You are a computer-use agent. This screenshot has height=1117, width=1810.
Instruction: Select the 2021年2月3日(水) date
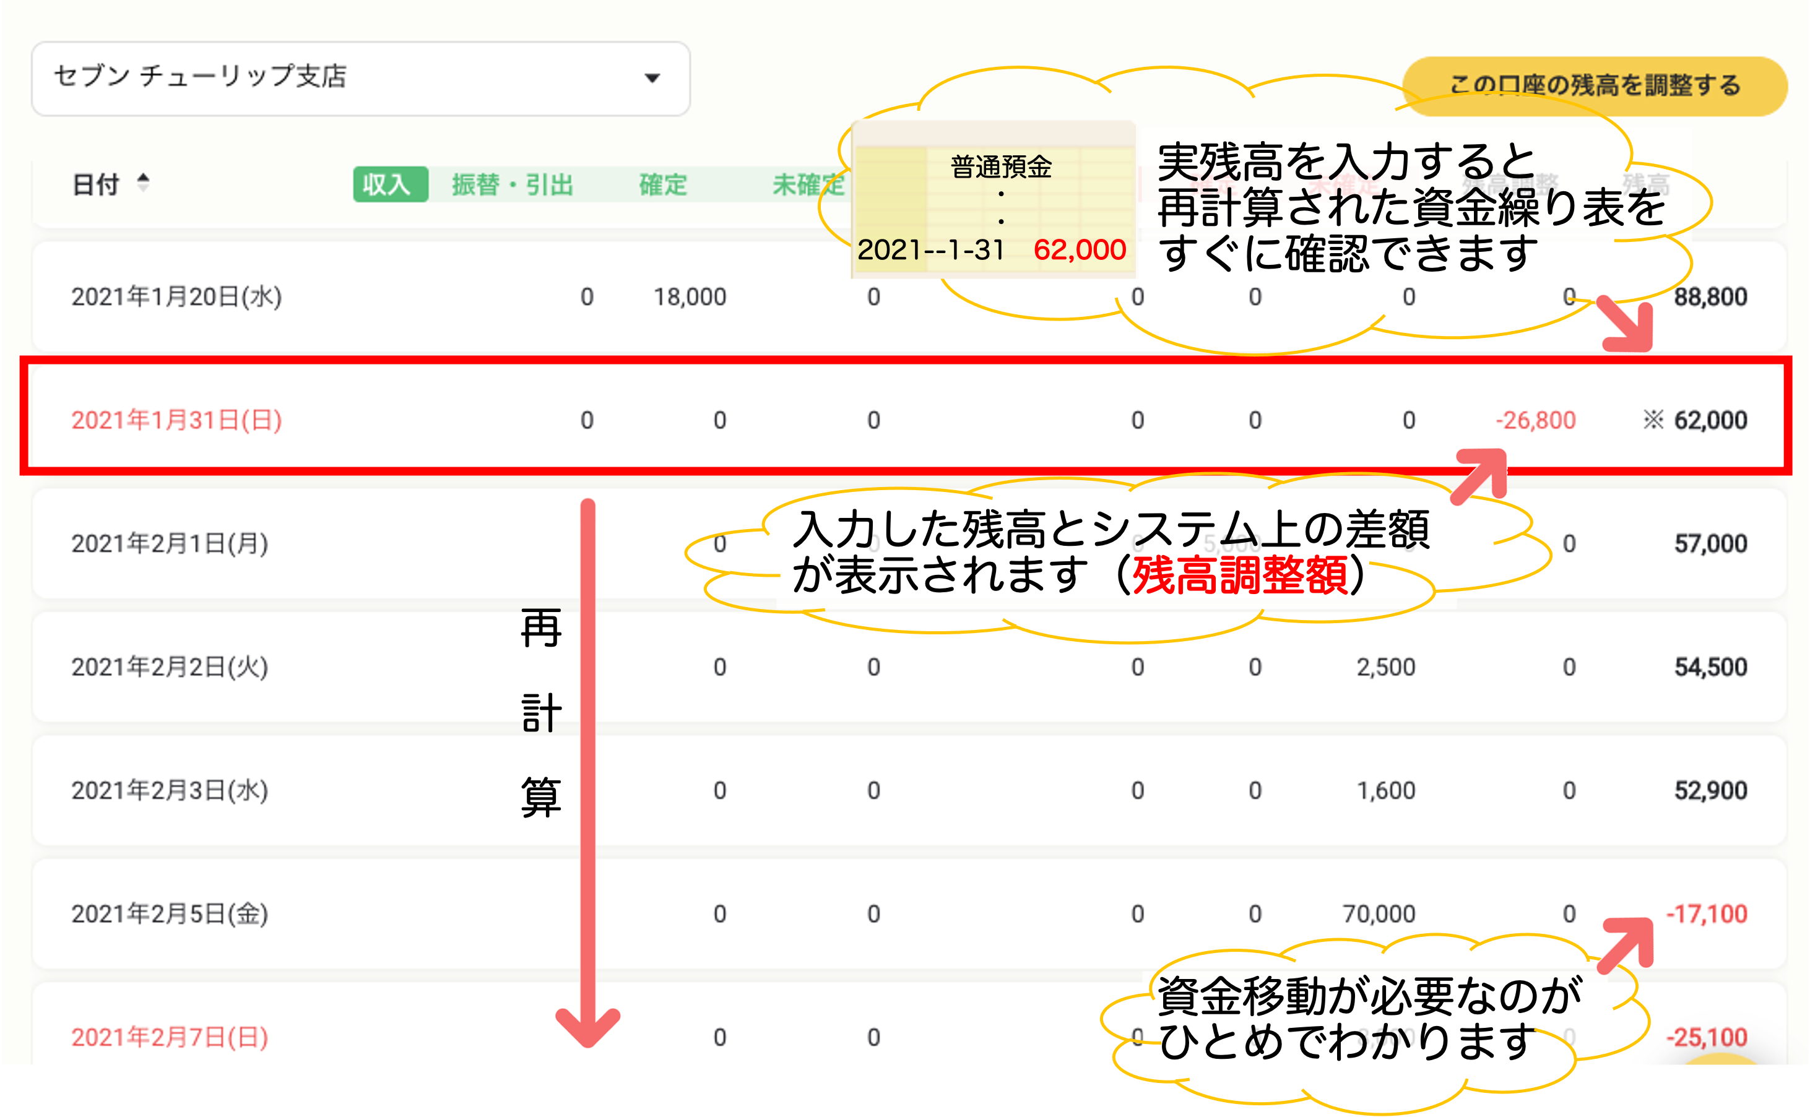tap(170, 790)
